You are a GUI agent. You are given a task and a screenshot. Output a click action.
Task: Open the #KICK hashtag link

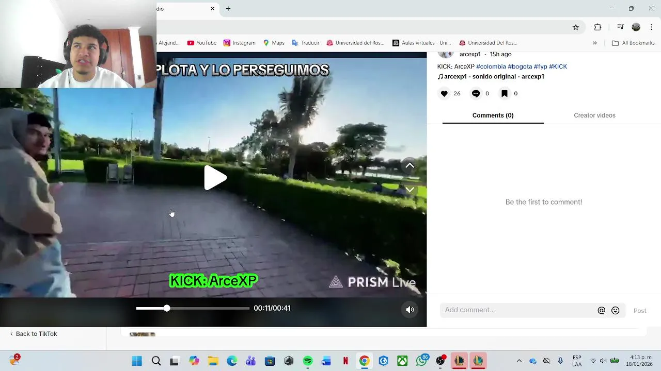coord(558,66)
